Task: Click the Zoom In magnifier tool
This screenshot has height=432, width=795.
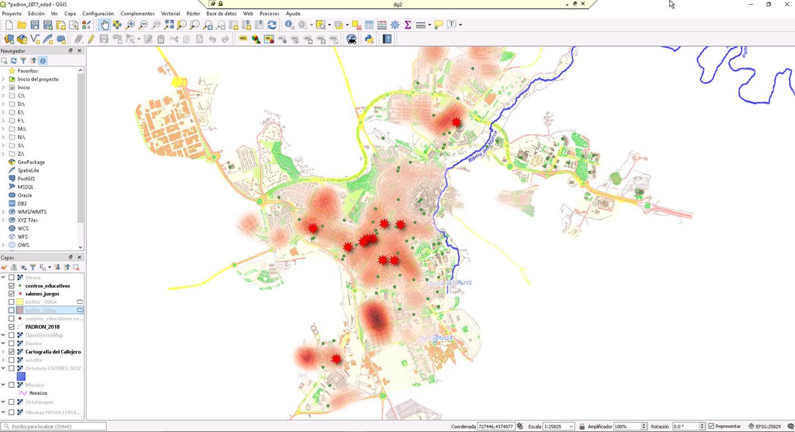Action: click(131, 24)
